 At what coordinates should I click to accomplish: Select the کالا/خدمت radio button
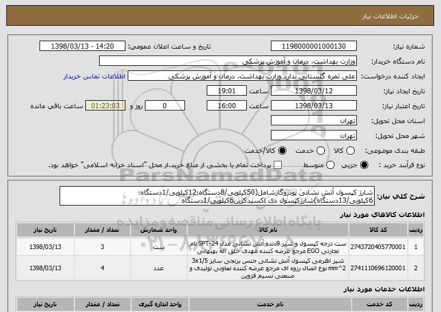(x=282, y=151)
